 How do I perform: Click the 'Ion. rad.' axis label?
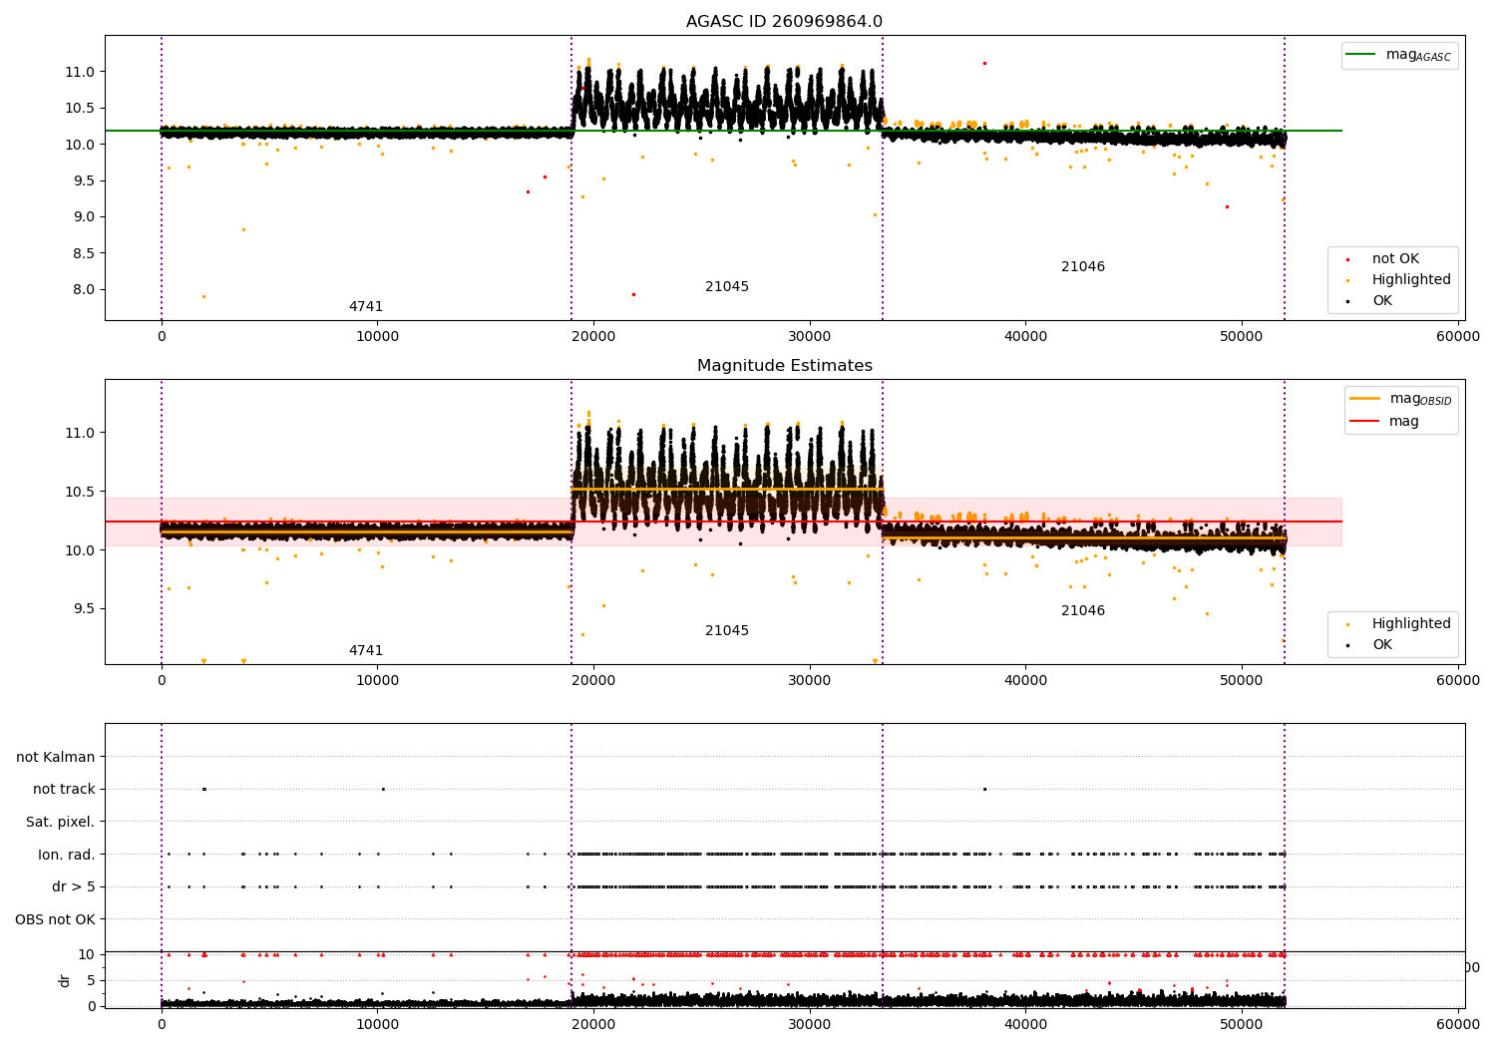coord(67,856)
